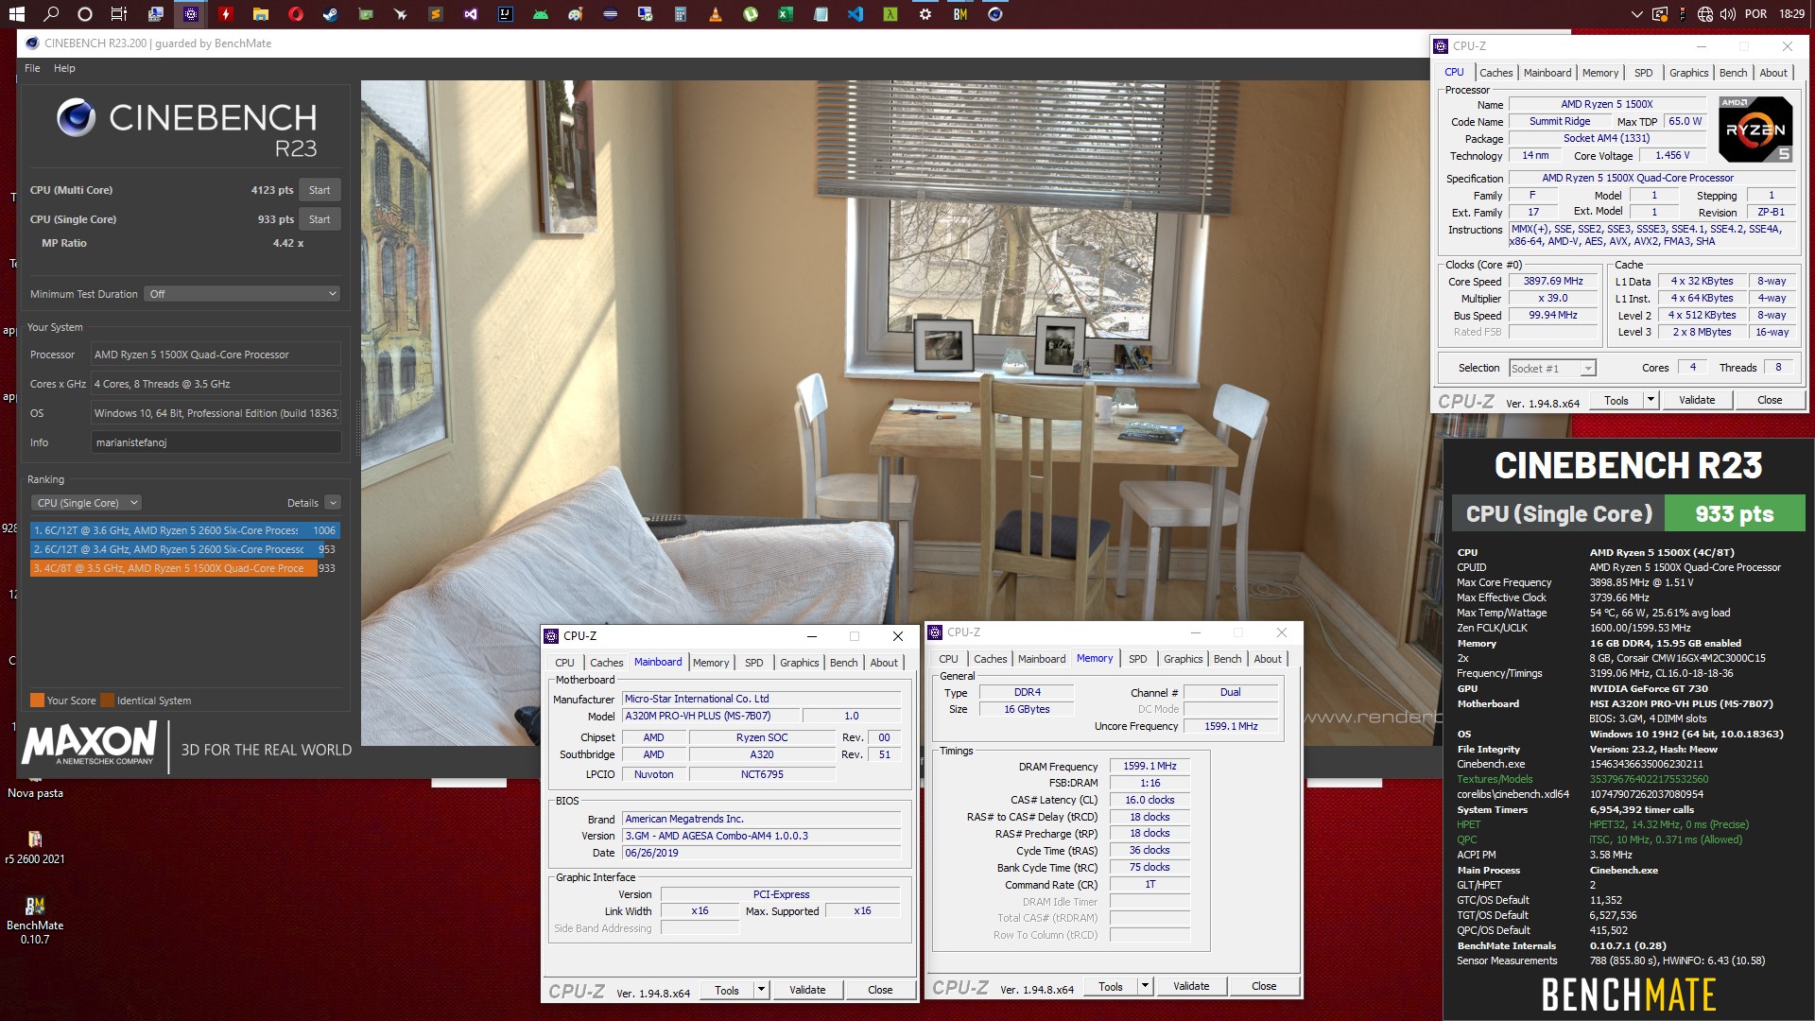Open the 'r5 2600 2021' desktop file
Screen dimensions: 1815x1021
click(x=35, y=847)
